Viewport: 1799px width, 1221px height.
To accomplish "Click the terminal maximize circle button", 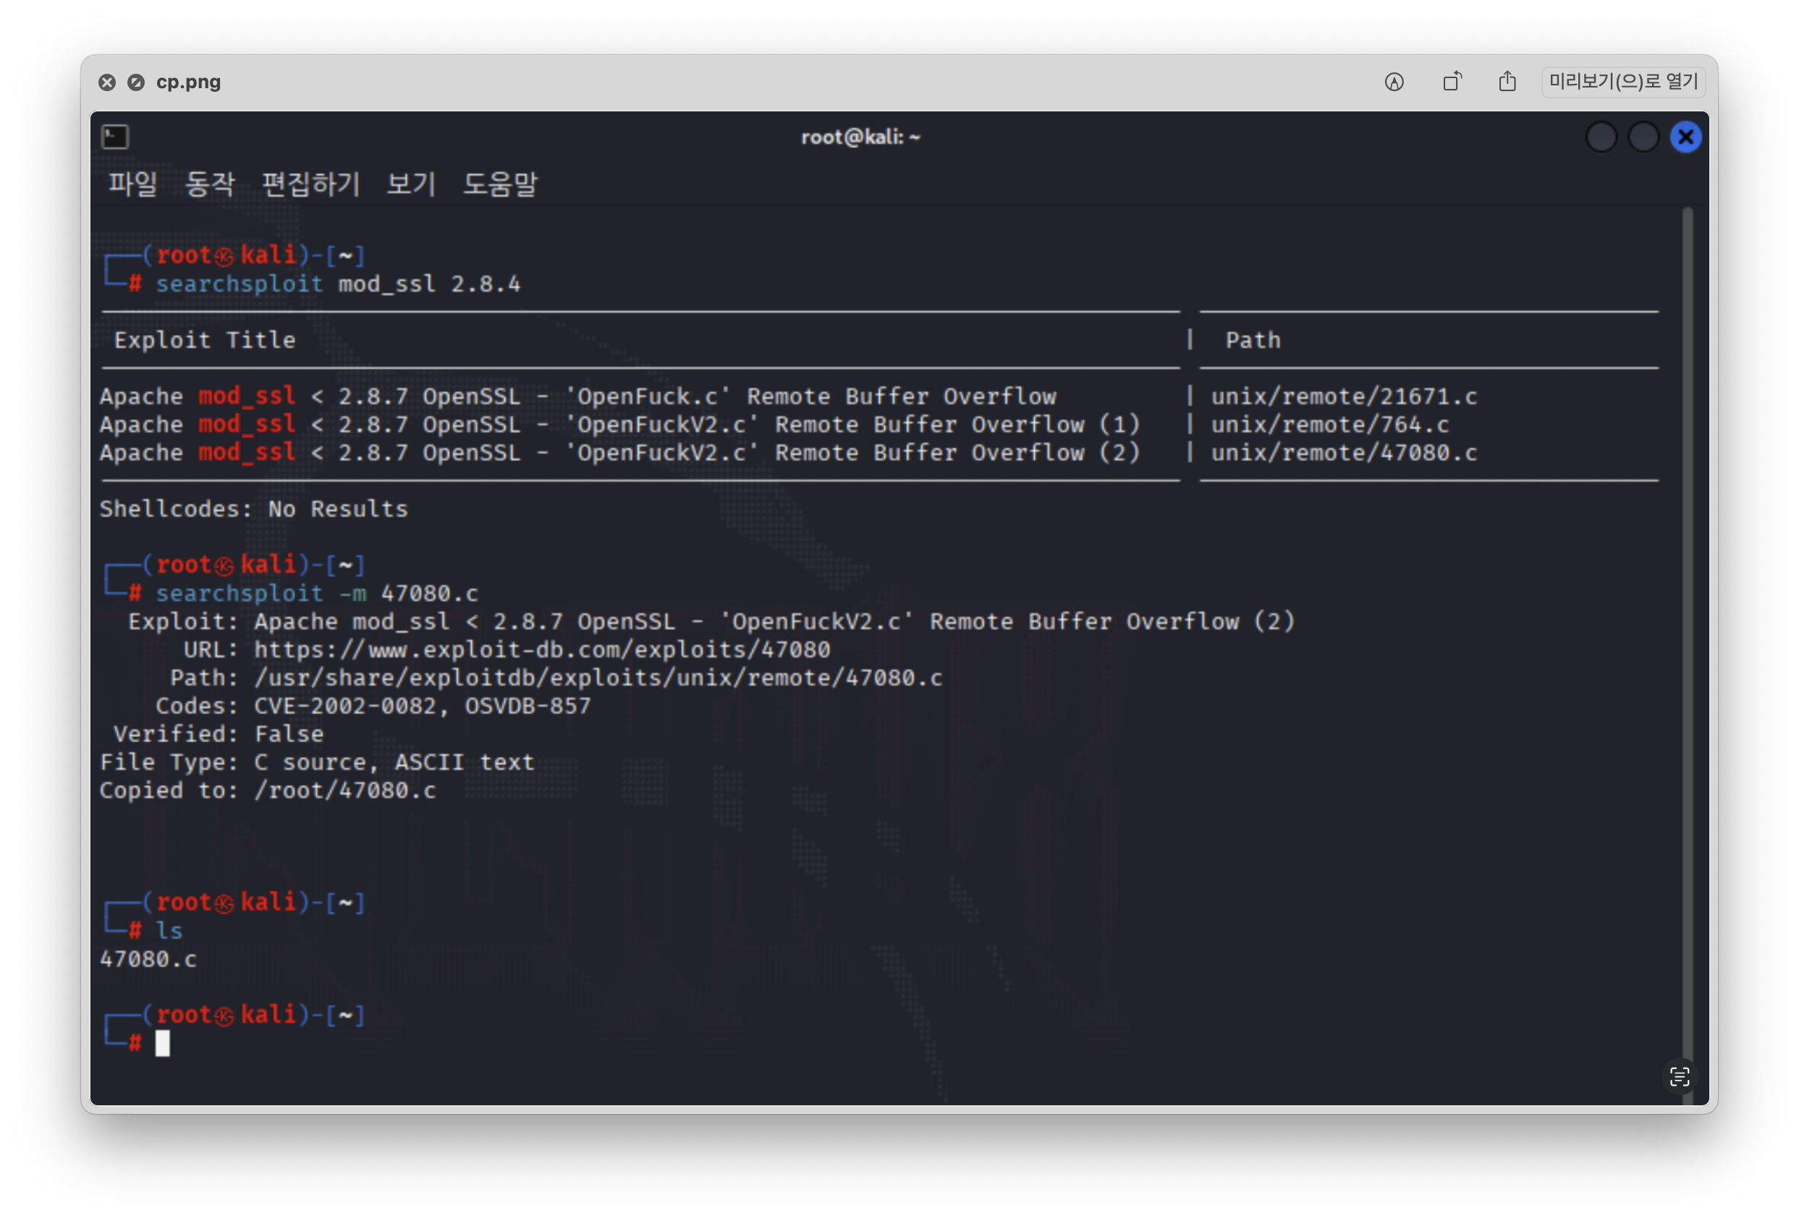I will click(1643, 137).
